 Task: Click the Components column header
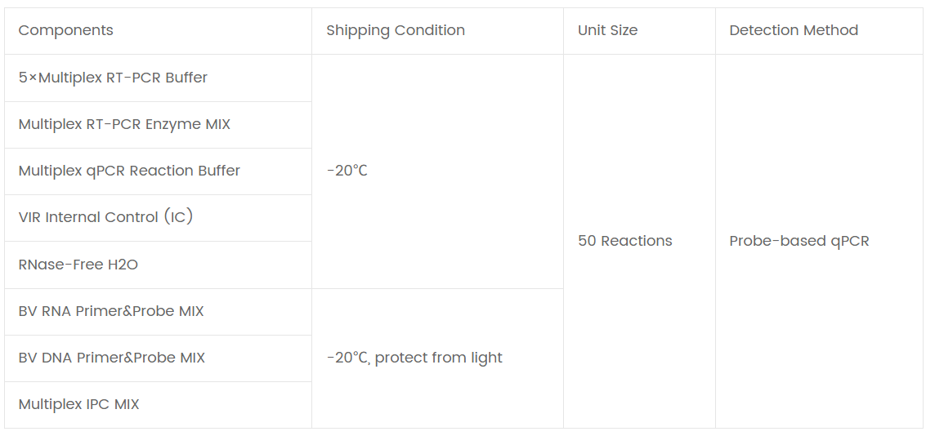[66, 31]
